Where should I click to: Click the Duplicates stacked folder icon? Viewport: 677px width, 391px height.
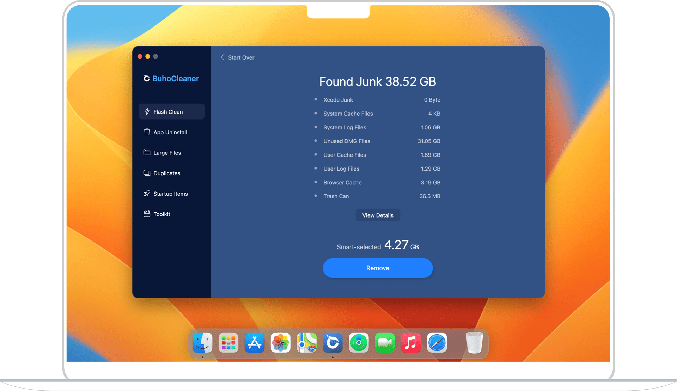click(x=147, y=173)
